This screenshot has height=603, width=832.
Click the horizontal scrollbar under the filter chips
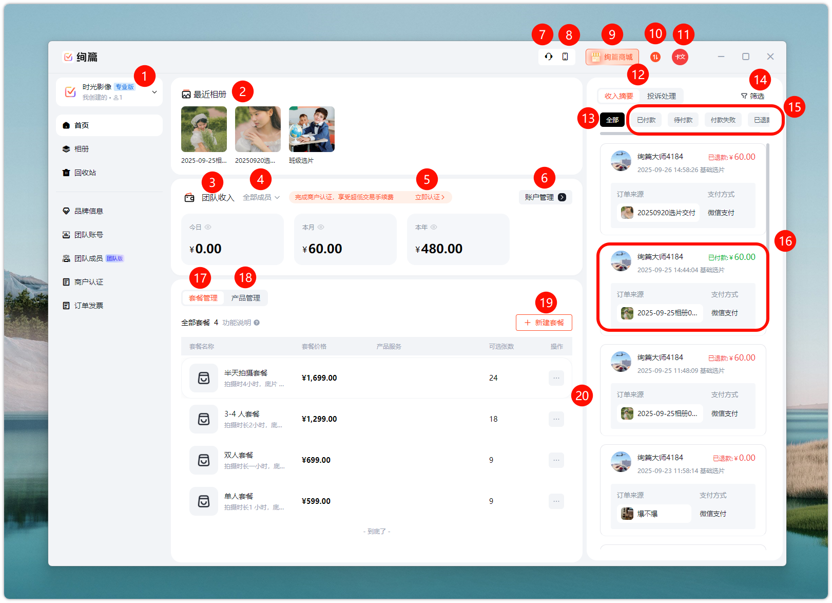(x=616, y=134)
